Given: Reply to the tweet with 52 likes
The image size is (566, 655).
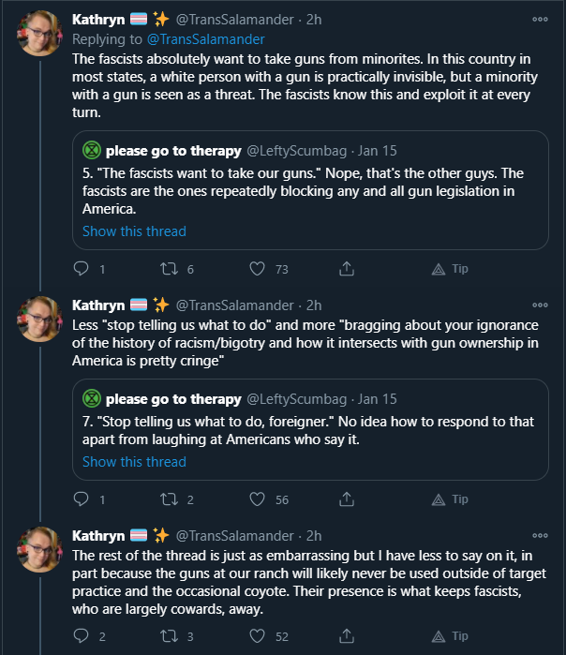Looking at the screenshot, I should [x=81, y=635].
